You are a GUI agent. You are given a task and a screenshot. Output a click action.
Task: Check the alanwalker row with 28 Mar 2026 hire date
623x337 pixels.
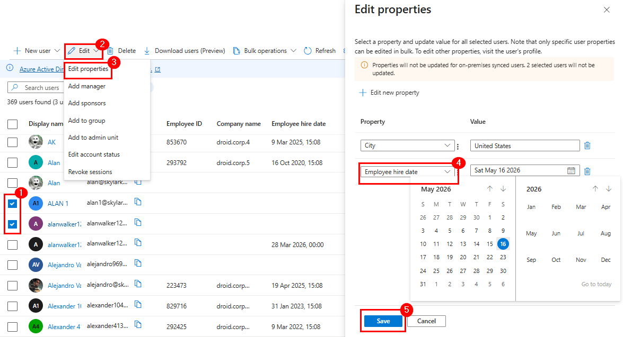(x=12, y=244)
